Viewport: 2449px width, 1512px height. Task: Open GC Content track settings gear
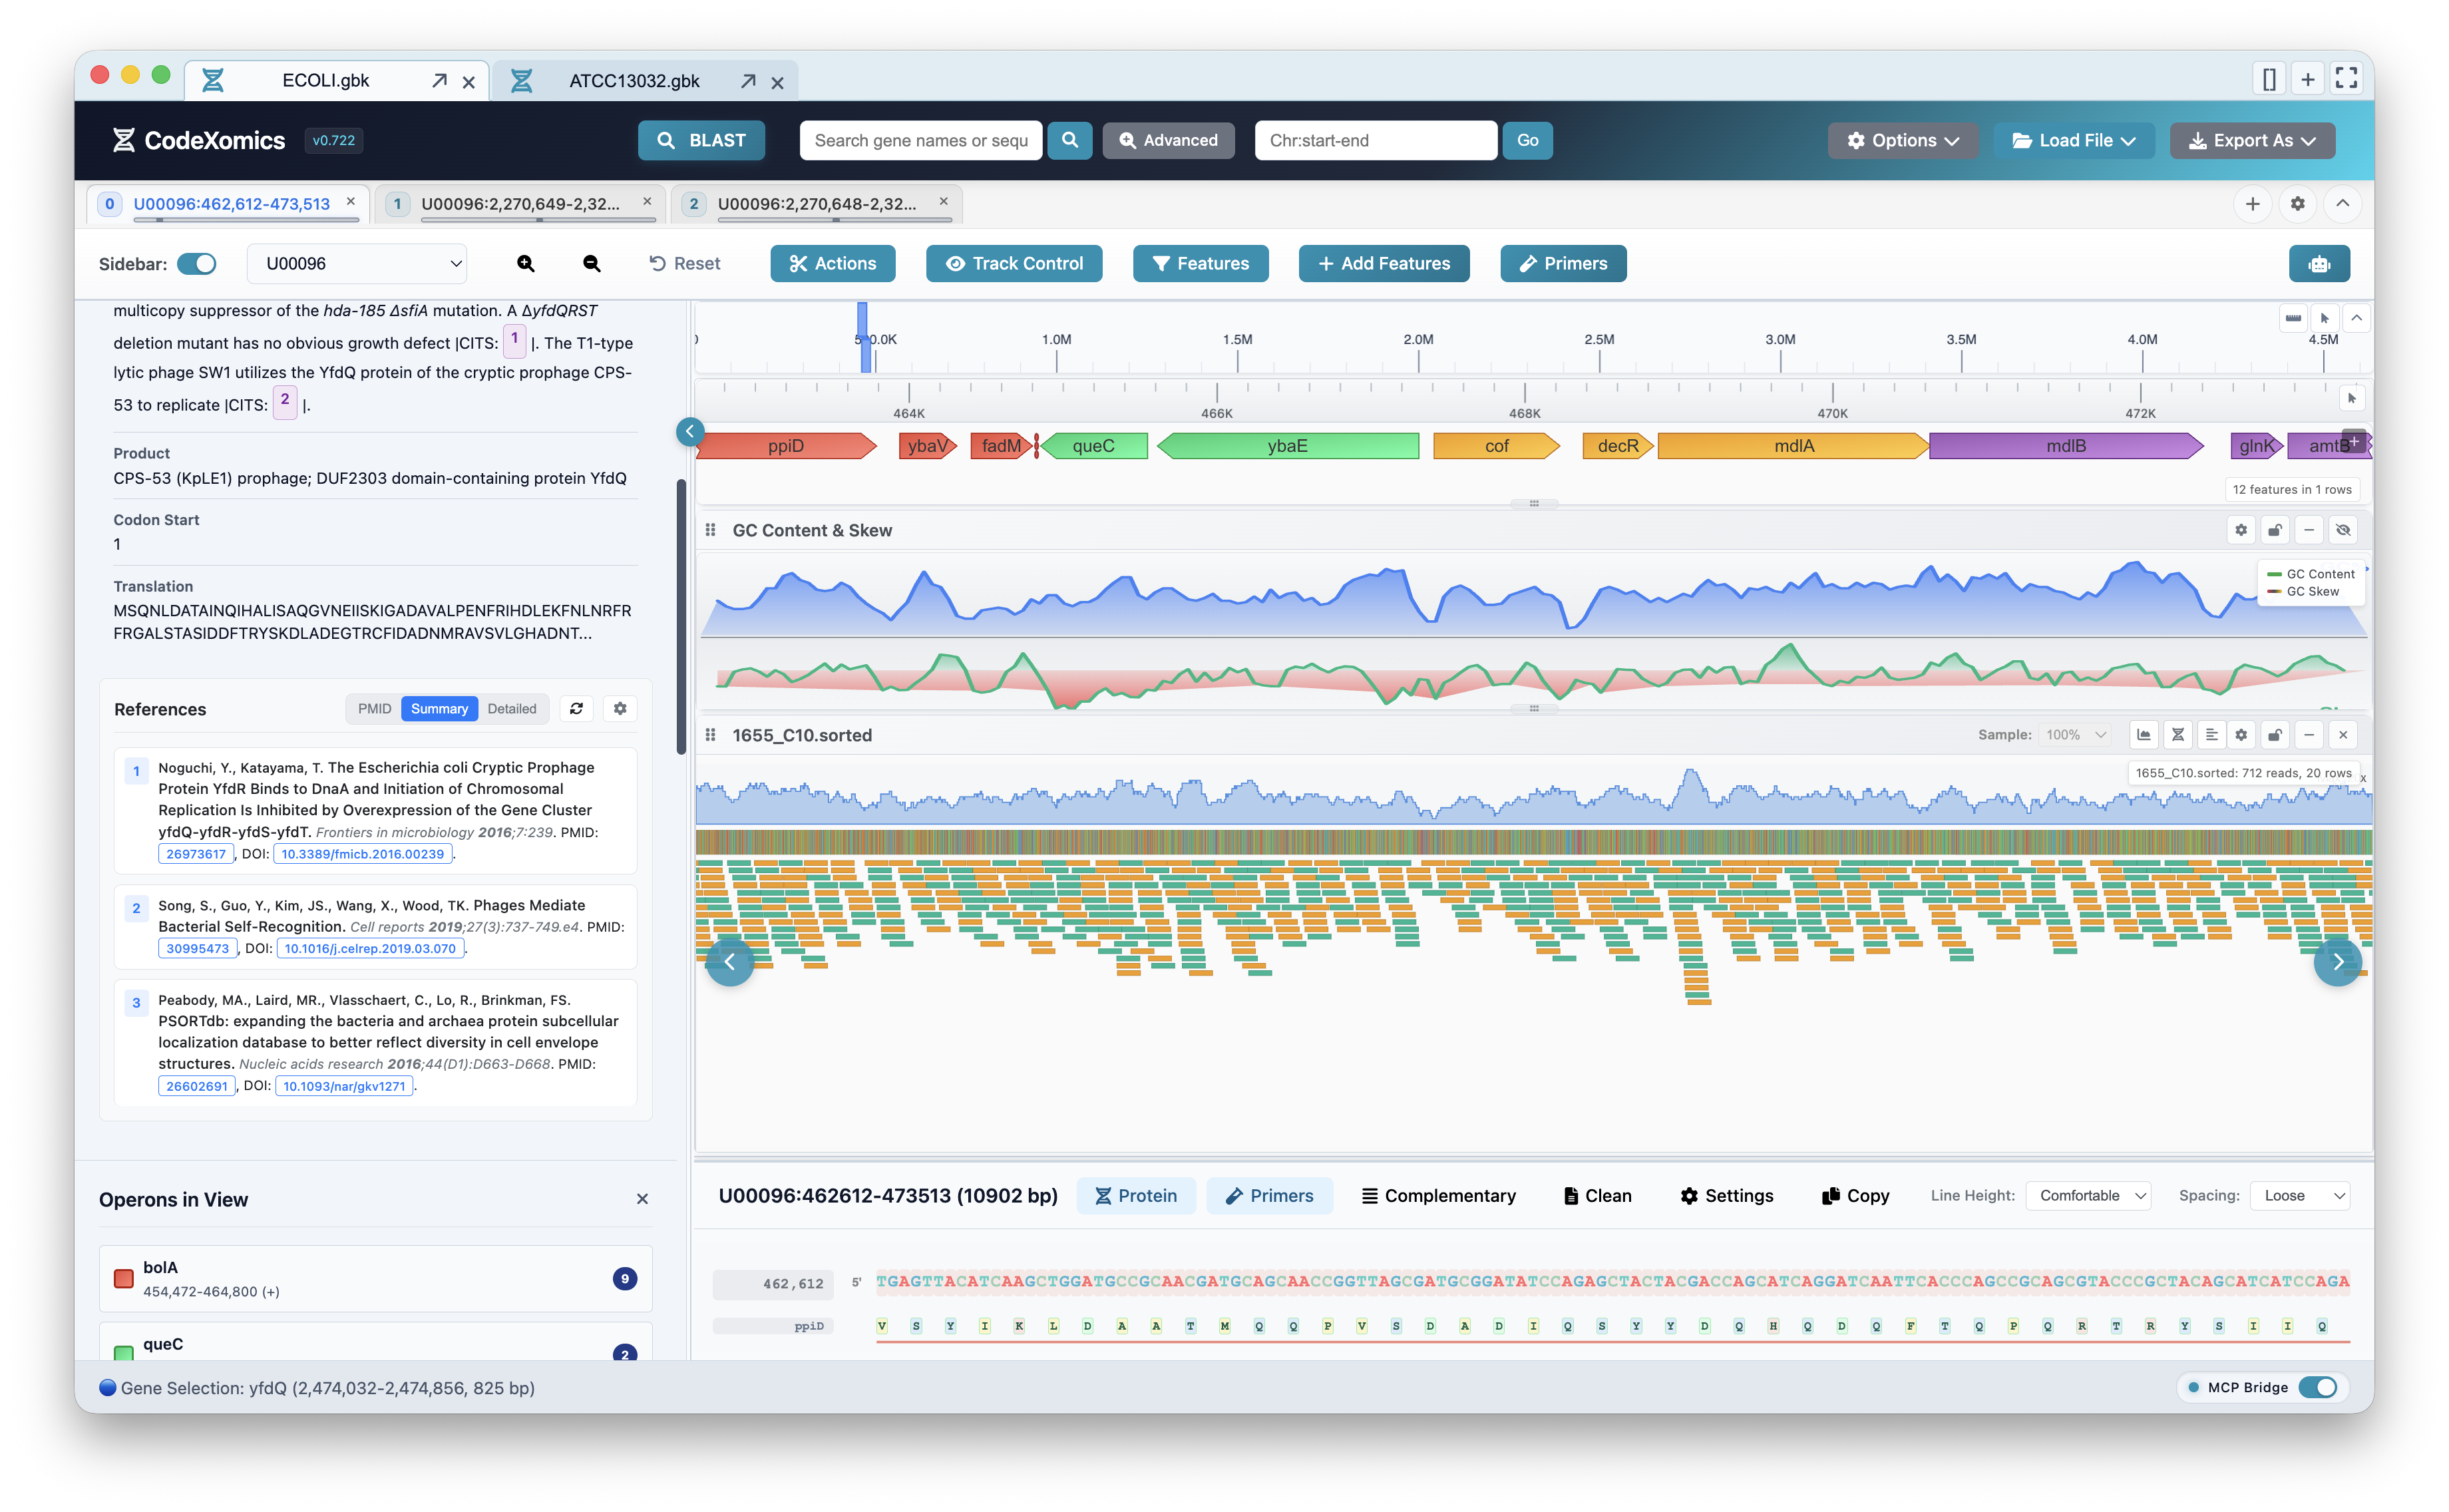(x=2241, y=530)
